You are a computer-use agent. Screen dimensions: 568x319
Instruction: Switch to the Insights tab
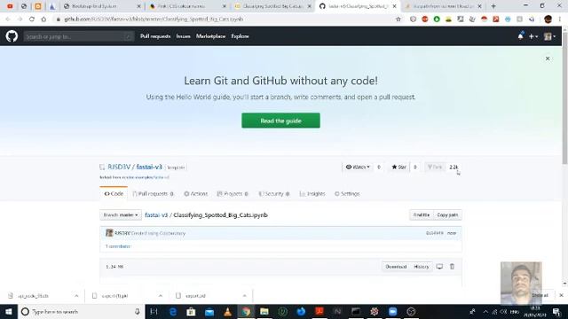(312, 194)
